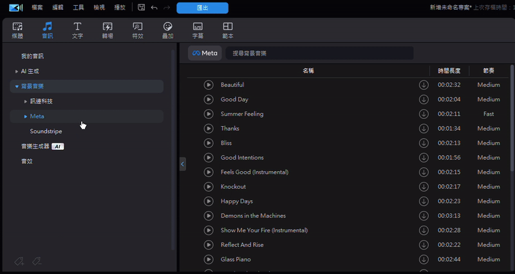Screen dimensions: 515x274
Task: Download the Bliss track
Action: [x=424, y=143]
